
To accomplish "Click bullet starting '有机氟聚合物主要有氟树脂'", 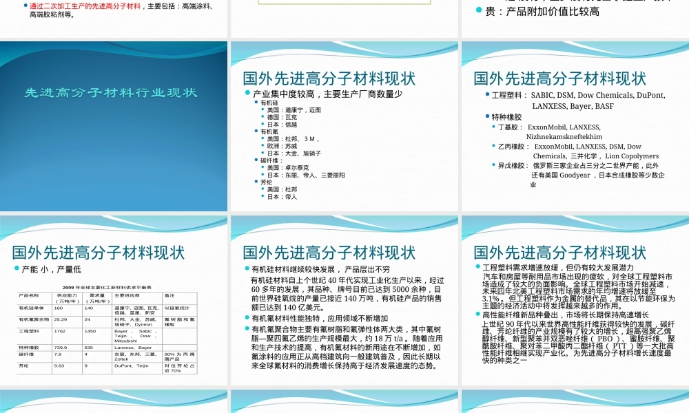I will [347, 348].
